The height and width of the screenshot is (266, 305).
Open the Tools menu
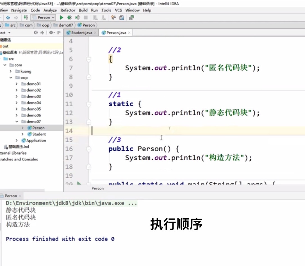coord(106,10)
